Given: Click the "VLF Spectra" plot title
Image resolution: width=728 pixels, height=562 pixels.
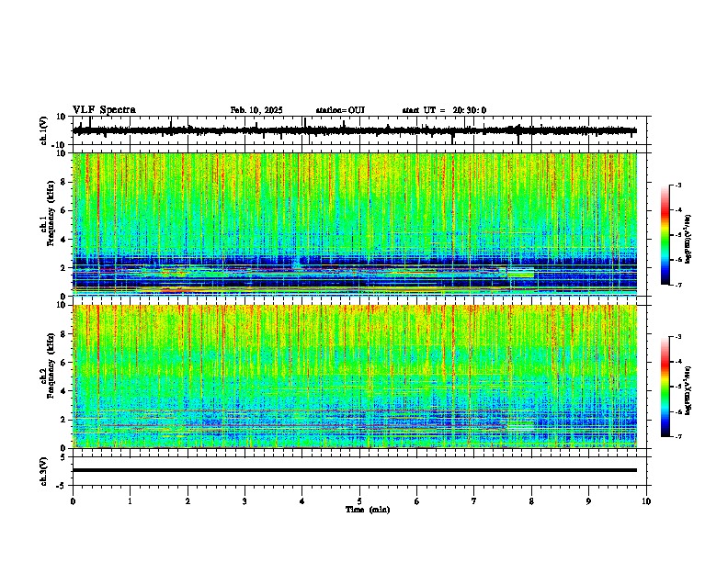Looking at the screenshot, I should 104,110.
